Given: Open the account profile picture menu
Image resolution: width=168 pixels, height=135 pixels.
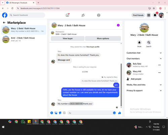Looking at the screenshot, I should tap(161, 15).
